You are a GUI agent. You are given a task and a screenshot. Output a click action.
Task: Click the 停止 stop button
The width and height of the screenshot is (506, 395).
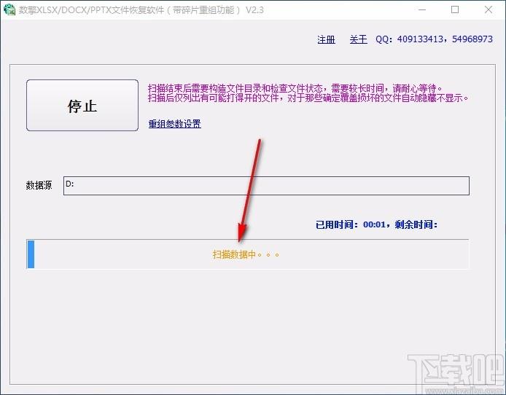tap(82, 106)
